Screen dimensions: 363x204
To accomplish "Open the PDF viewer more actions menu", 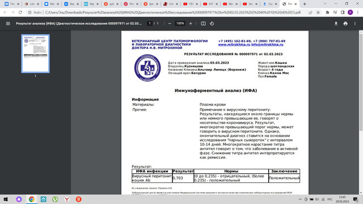I will pyautogui.click(x=354, y=24).
